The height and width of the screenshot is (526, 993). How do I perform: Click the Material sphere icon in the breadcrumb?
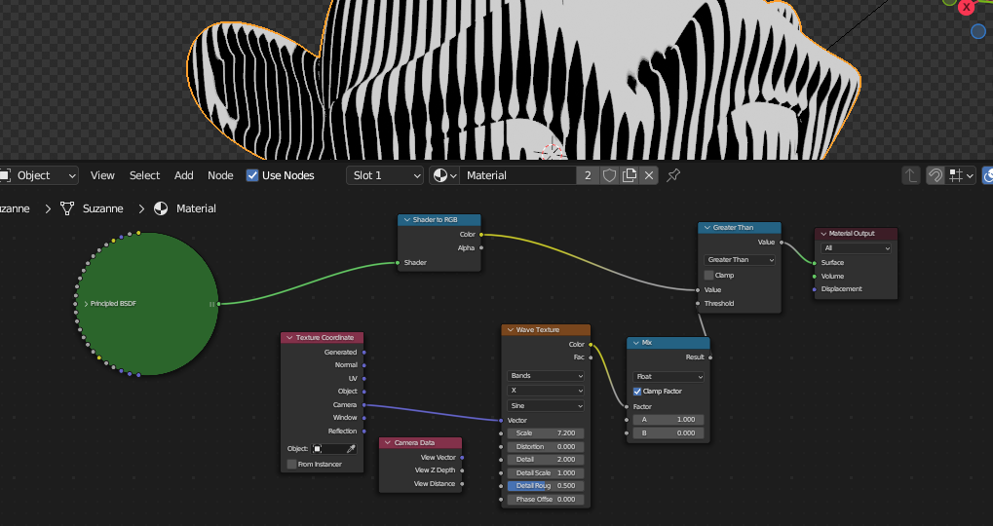pos(161,208)
